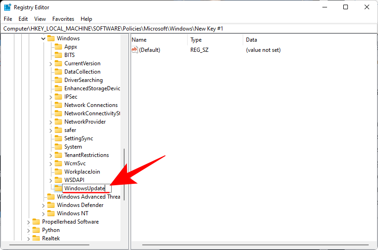This screenshot has height=250, width=378.
Task: Click inside the WindowsUpdate key rename box
Action: 87,188
